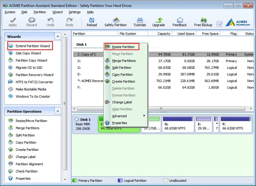Click the Flag column header
The width and height of the screenshot is (256, 186).
[229, 34]
